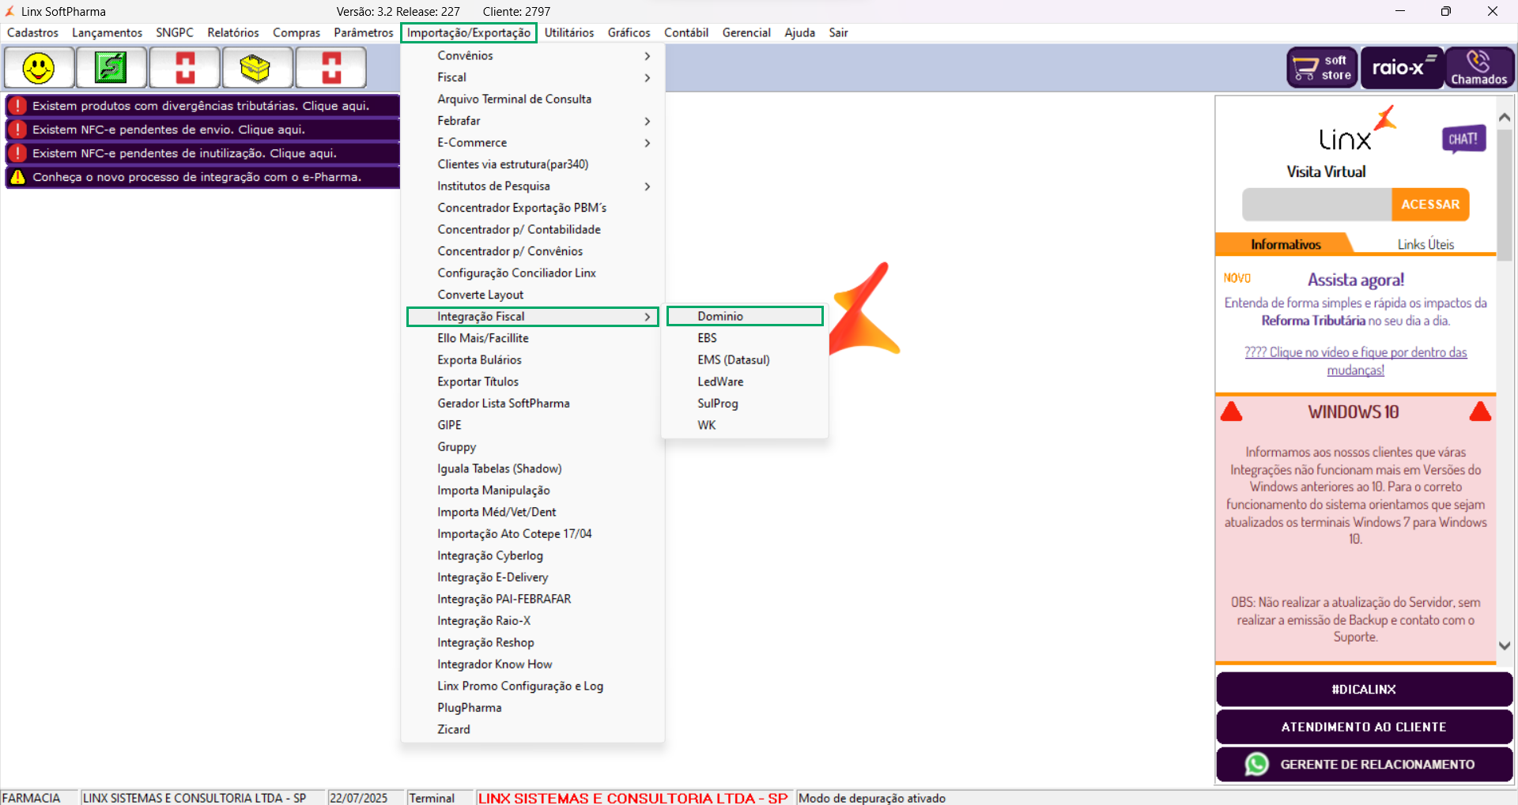Open ATENDIMENTO AO CLIENTE button
1518x805 pixels.
tap(1364, 727)
